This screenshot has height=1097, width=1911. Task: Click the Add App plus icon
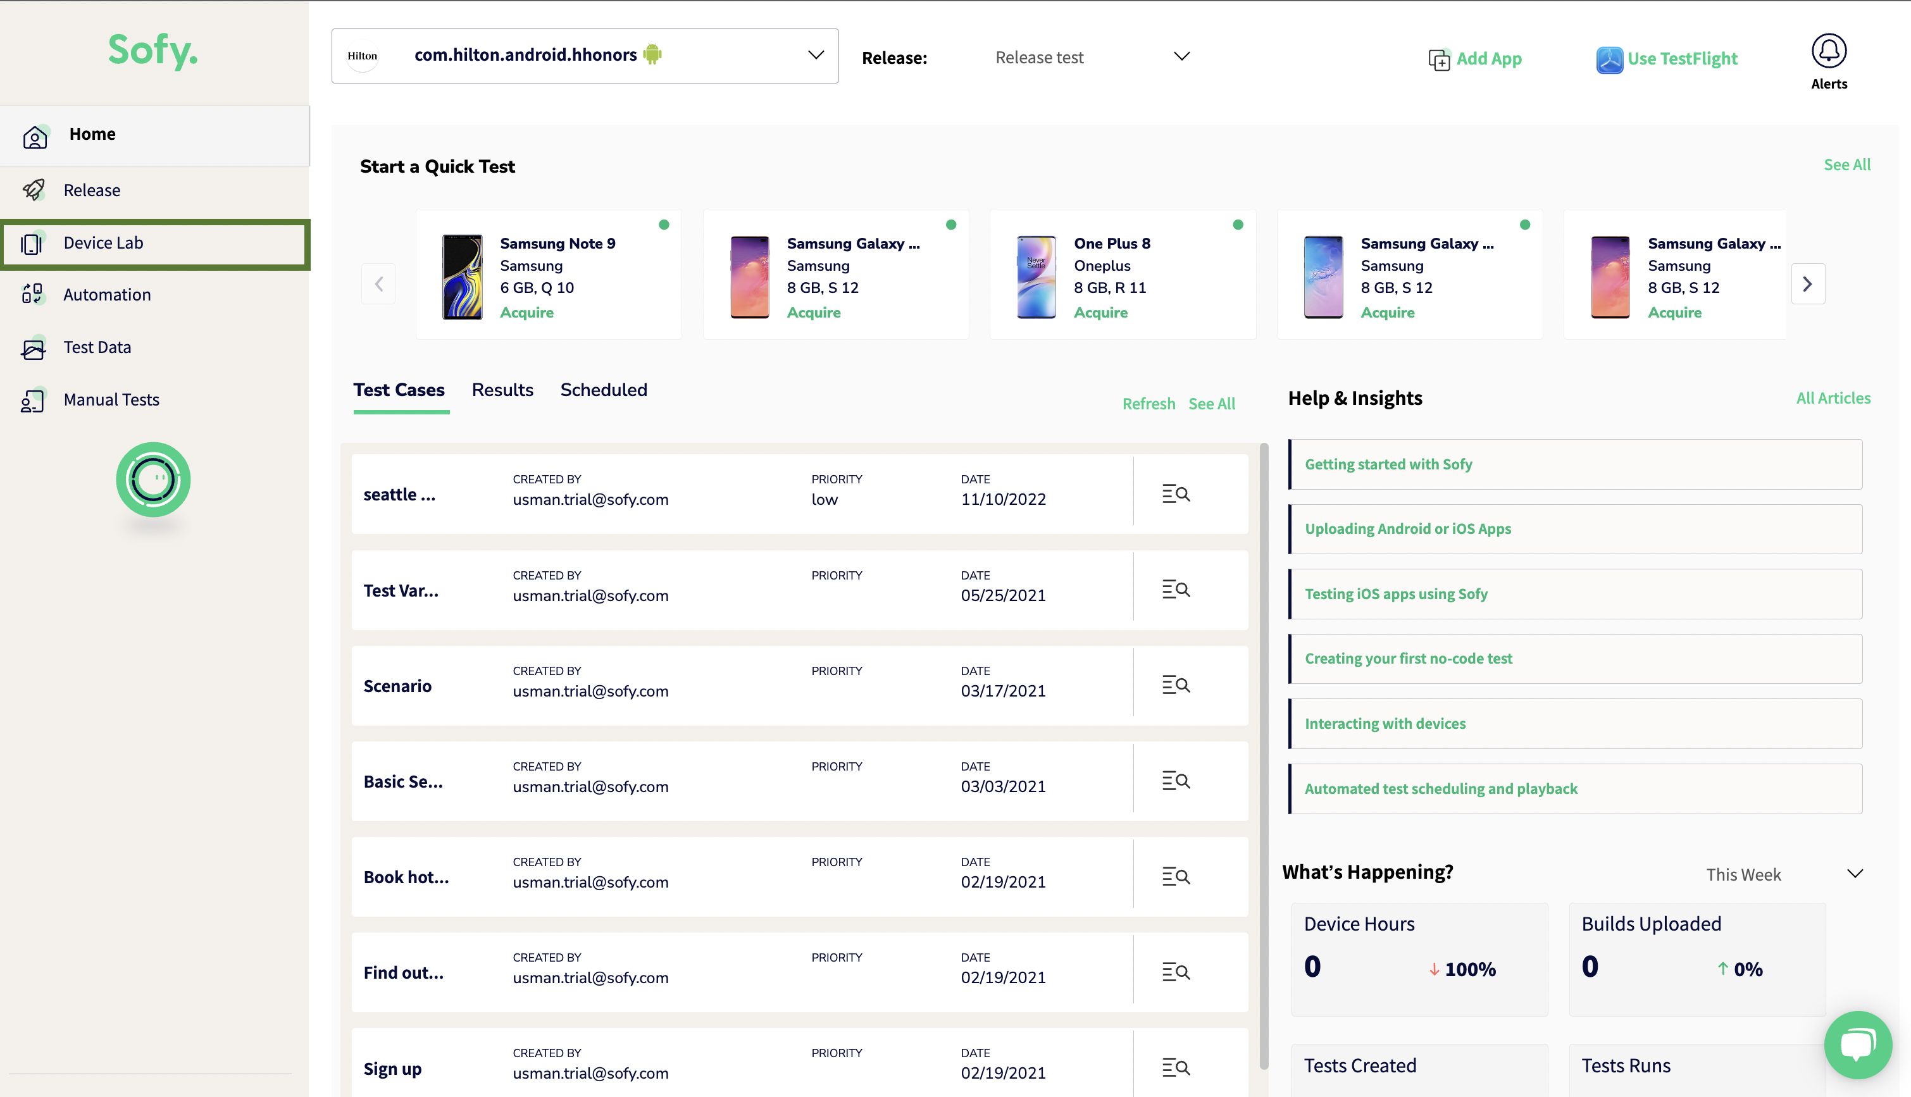1438,59
